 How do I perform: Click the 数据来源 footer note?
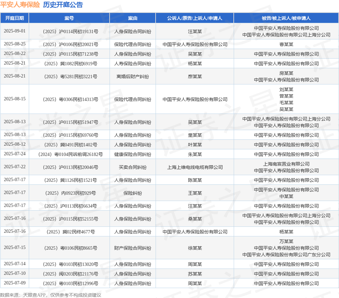[51, 295]
